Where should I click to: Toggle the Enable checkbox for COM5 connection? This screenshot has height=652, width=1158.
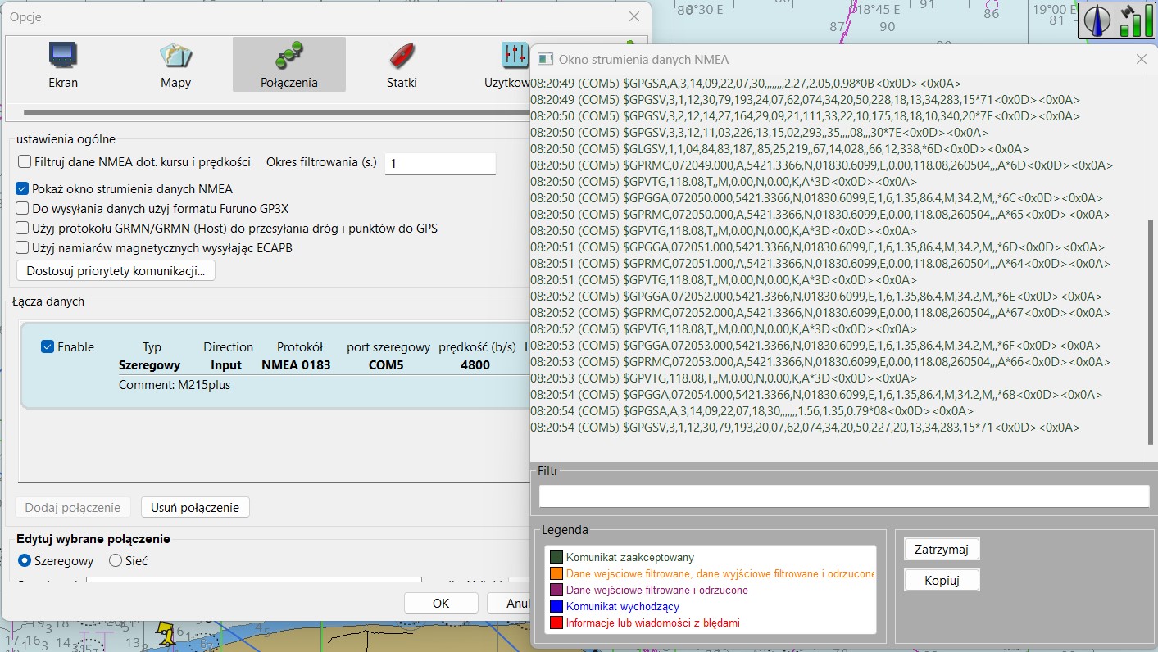48,346
